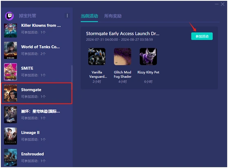Switch to 所有奖励 tab
This screenshot has width=228, height=168.
click(x=113, y=16)
